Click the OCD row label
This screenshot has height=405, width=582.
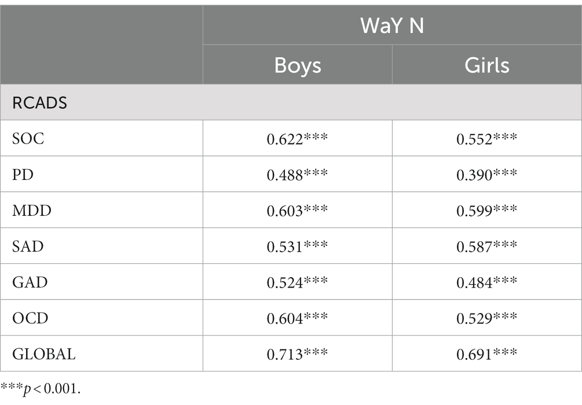click(30, 318)
